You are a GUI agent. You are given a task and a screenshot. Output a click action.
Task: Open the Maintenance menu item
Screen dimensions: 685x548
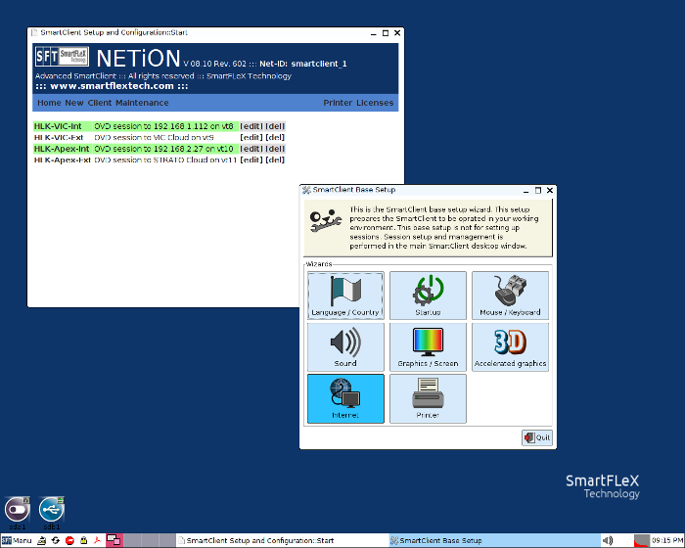click(x=142, y=103)
